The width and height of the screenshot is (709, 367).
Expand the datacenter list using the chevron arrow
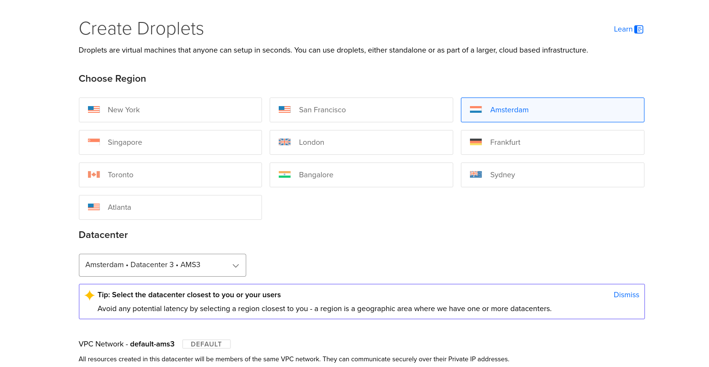[236, 266]
